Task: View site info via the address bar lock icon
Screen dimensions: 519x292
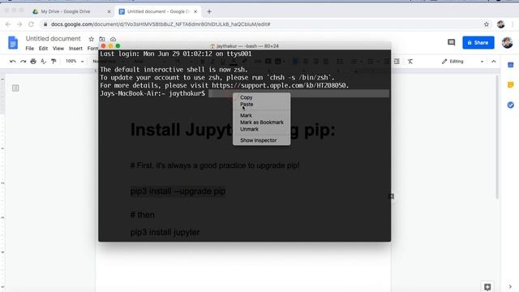Action: (x=45, y=24)
